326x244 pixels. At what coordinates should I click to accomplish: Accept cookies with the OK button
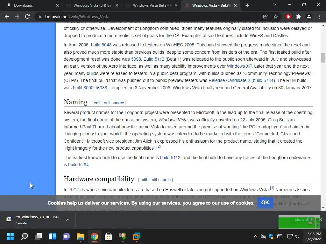point(265,202)
